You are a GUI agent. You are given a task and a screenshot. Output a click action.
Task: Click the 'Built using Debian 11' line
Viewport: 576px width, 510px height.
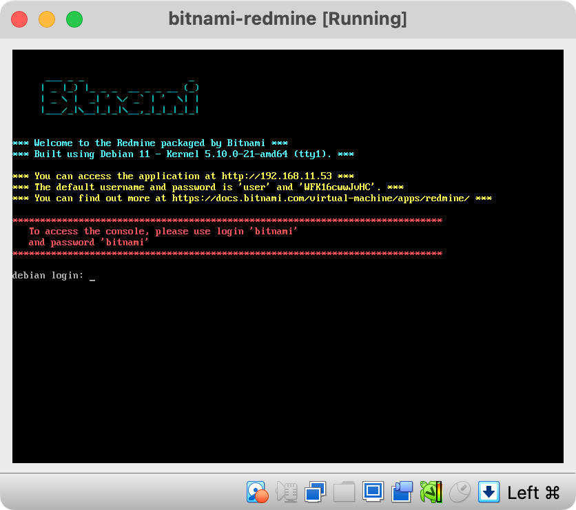tap(183, 154)
